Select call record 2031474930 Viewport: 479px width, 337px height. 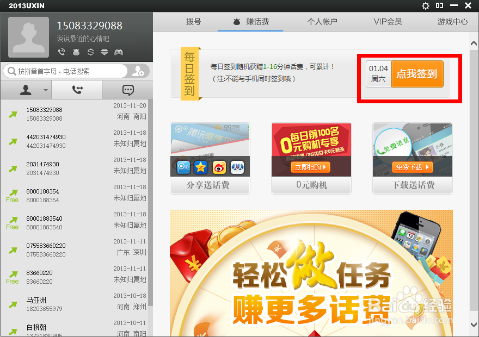pos(74,167)
